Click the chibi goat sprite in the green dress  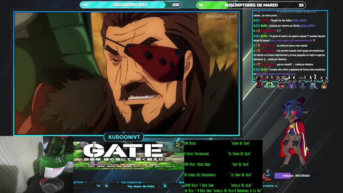pos(269,82)
